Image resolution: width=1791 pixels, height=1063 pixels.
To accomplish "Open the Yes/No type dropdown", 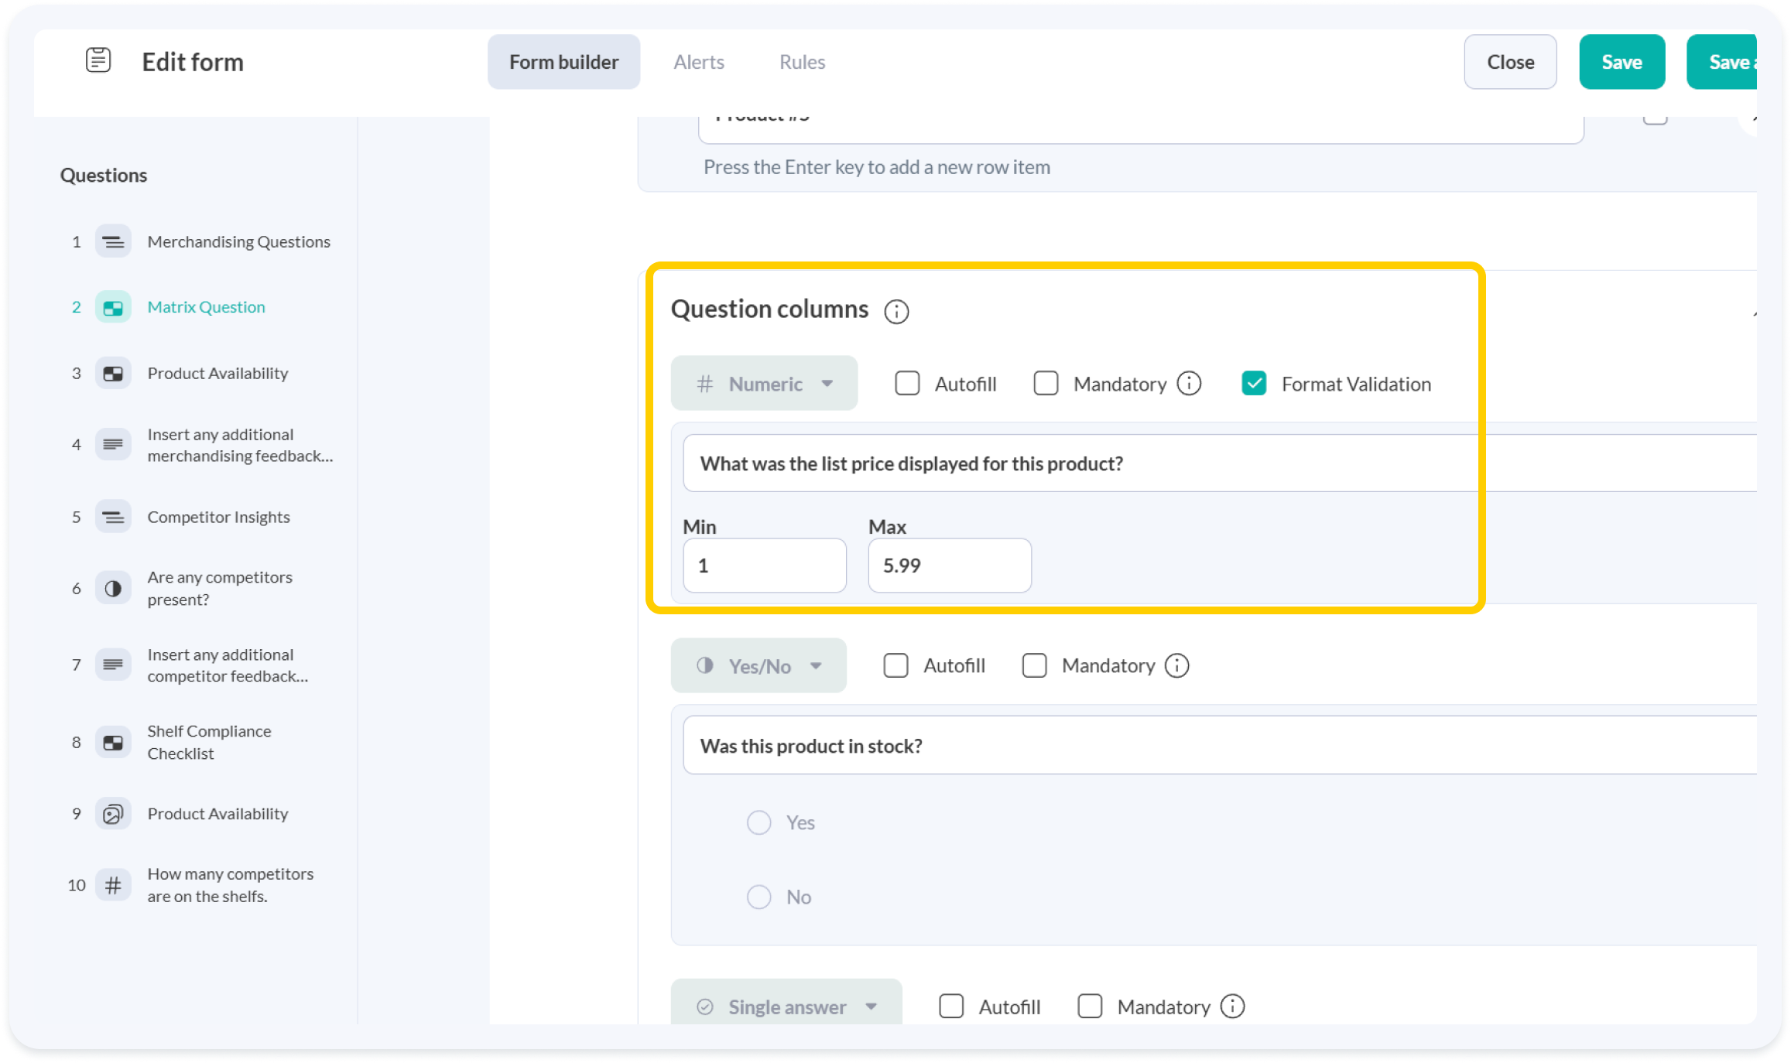I will coord(759,665).
